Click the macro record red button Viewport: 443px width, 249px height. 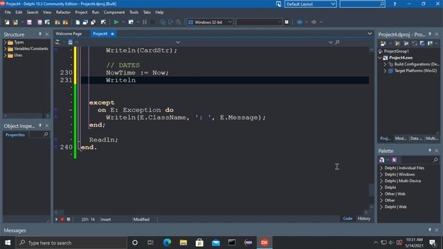pos(62,219)
